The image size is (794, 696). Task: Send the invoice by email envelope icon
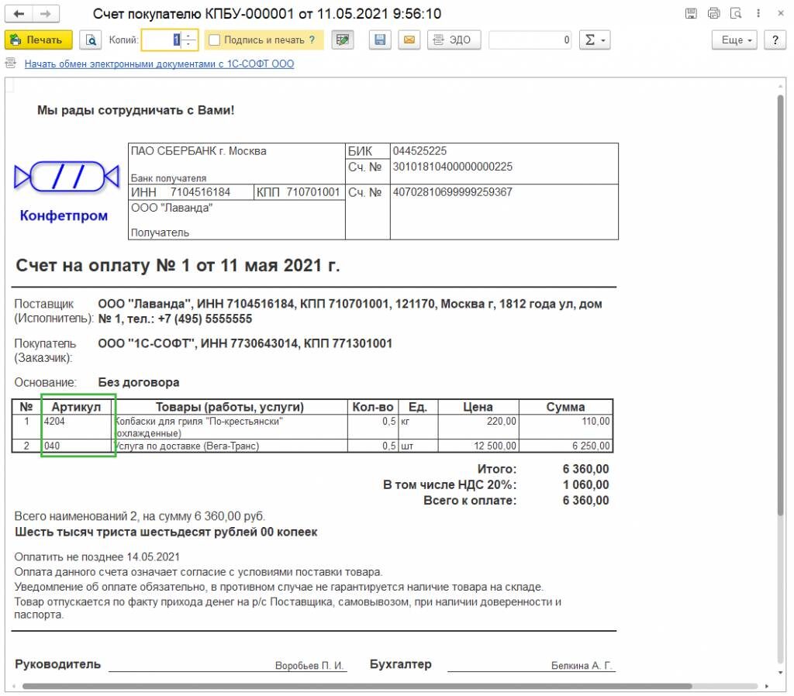(409, 40)
